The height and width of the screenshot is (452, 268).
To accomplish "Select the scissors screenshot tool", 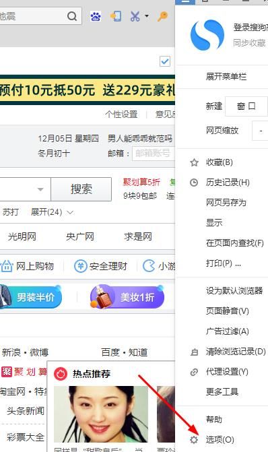I will point(135,16).
